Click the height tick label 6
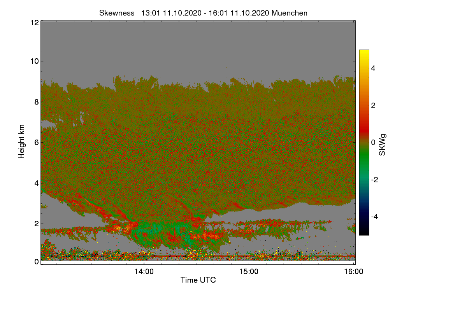 point(36,142)
